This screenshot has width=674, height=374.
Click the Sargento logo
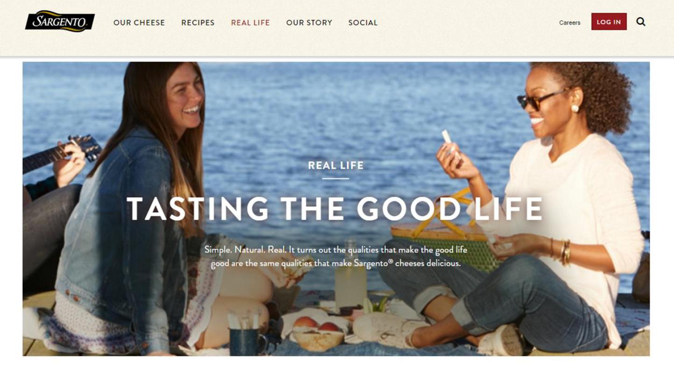[60, 22]
